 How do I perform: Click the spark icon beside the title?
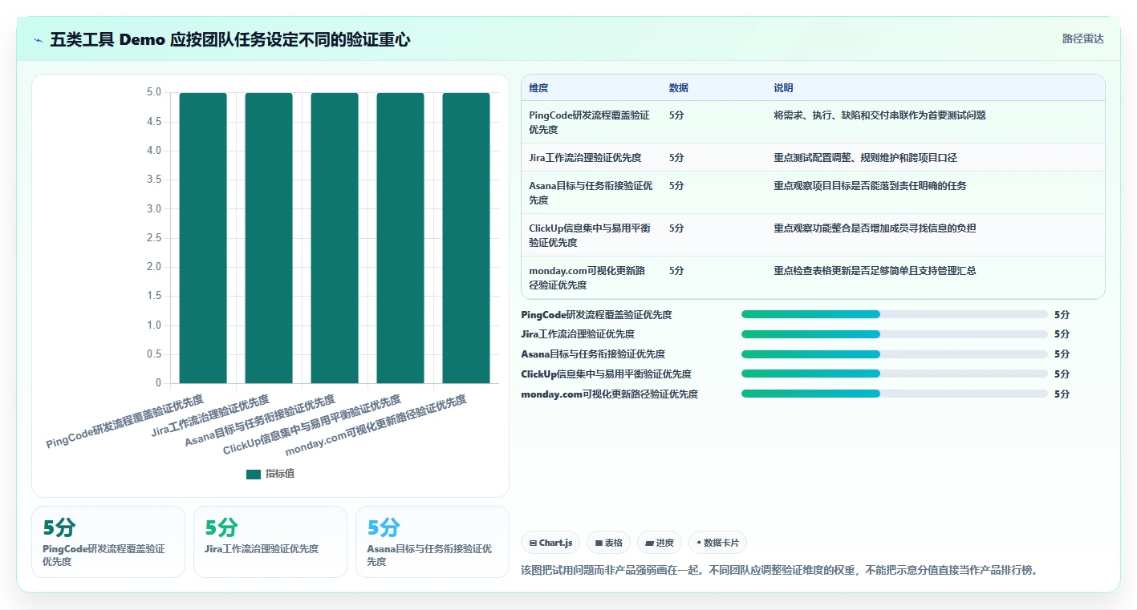point(39,40)
